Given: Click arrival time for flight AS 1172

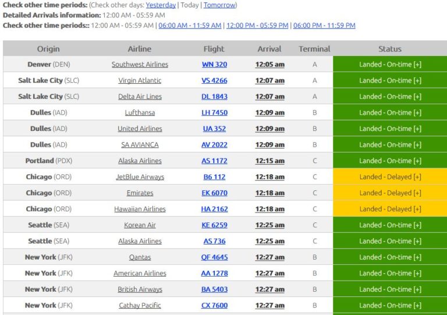Looking at the screenshot, I should click(269, 161).
